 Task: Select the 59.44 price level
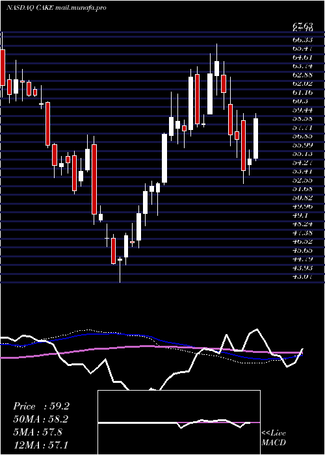click(x=303, y=110)
